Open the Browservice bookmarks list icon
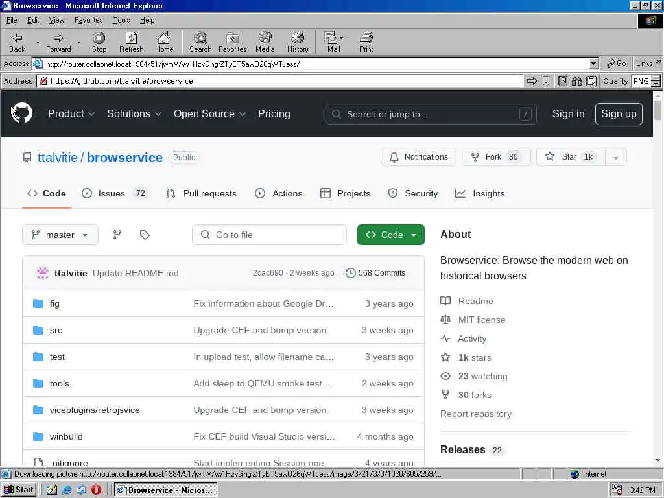 pyautogui.click(x=563, y=81)
